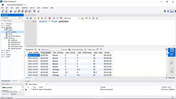Search table data icon in main toolbar
The image size is (176, 99).
(x=34, y=11)
